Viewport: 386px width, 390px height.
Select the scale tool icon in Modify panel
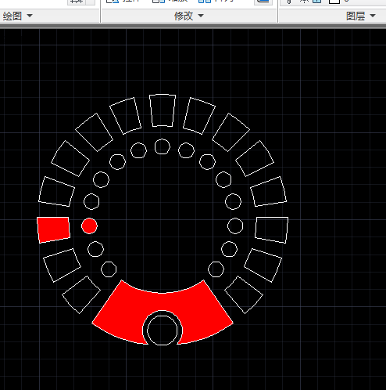point(159,1)
